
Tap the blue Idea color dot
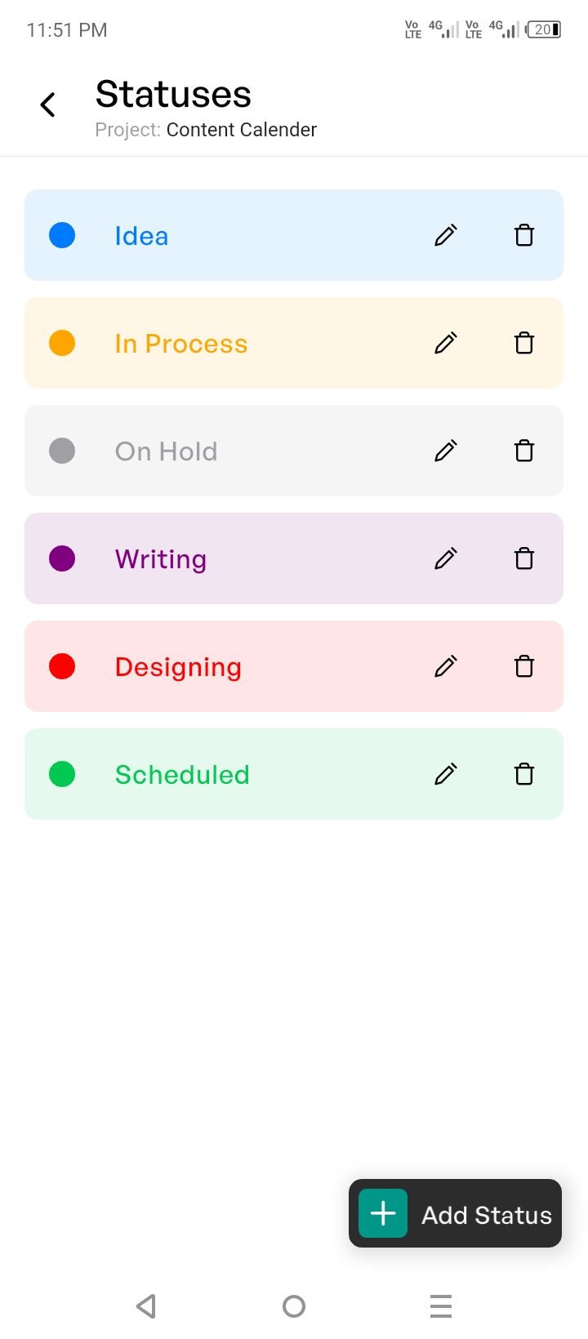coord(62,235)
